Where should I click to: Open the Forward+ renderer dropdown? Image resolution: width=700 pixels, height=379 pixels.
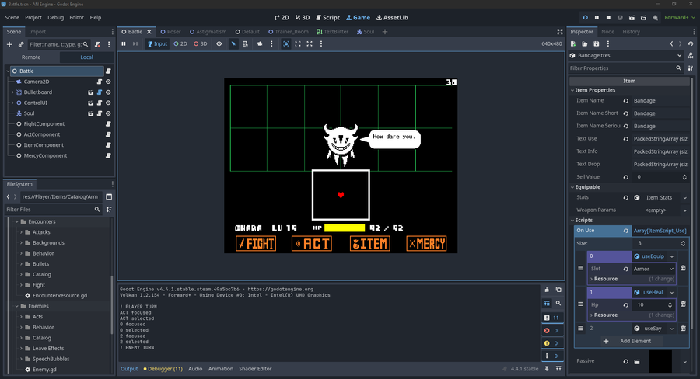(680, 17)
